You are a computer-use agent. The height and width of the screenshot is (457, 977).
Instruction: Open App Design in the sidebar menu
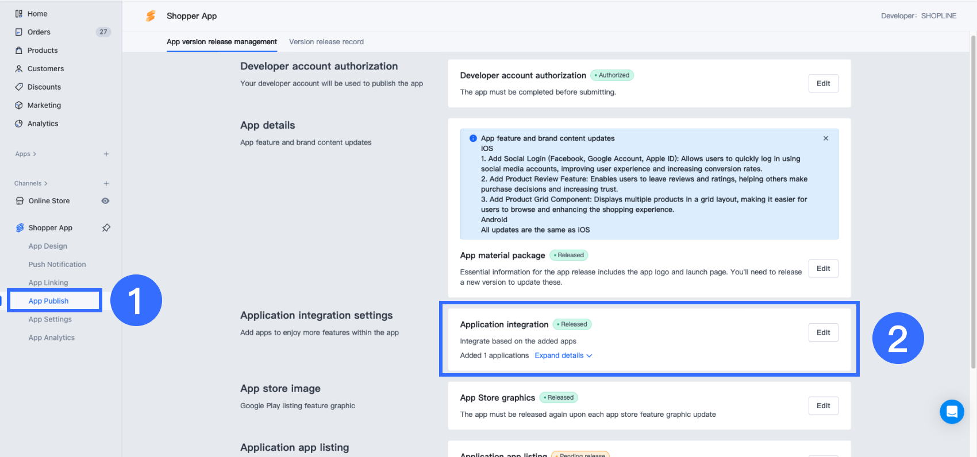click(48, 246)
